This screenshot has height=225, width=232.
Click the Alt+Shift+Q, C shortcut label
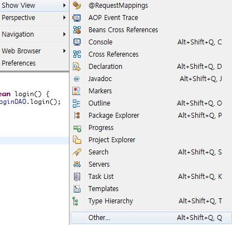point(200,42)
